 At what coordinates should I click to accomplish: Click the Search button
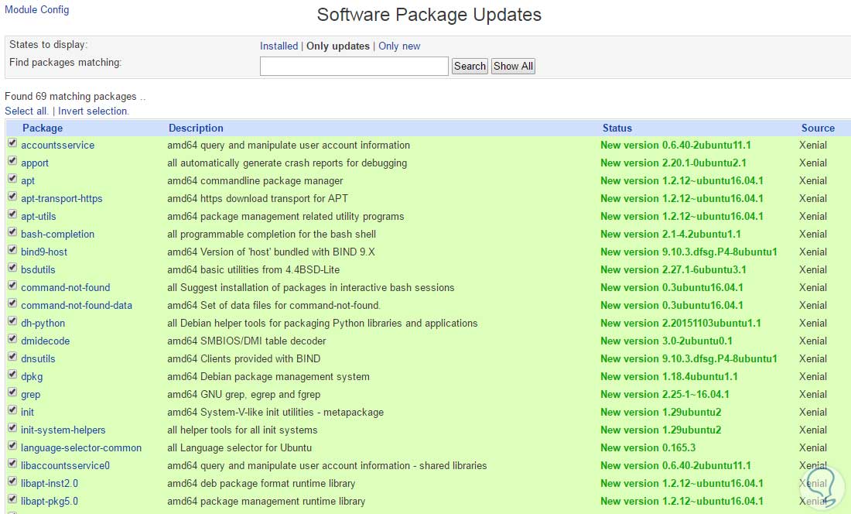pos(470,67)
